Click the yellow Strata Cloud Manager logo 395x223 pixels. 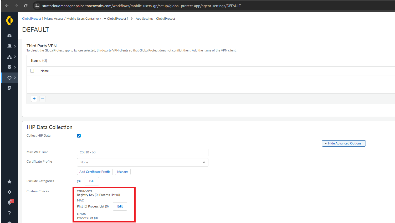point(9,20)
